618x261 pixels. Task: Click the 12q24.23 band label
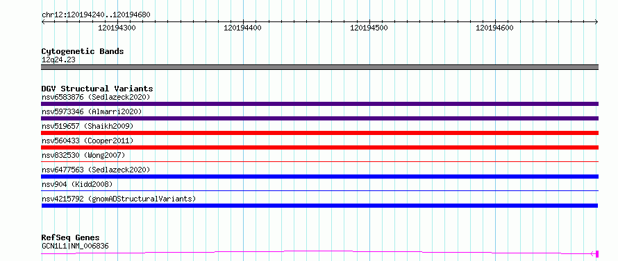click(x=58, y=60)
